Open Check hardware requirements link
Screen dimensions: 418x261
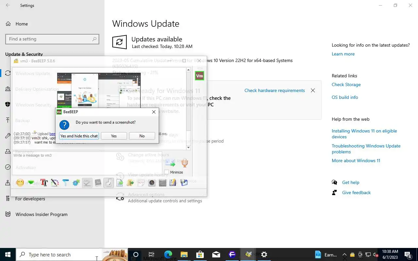(x=275, y=90)
